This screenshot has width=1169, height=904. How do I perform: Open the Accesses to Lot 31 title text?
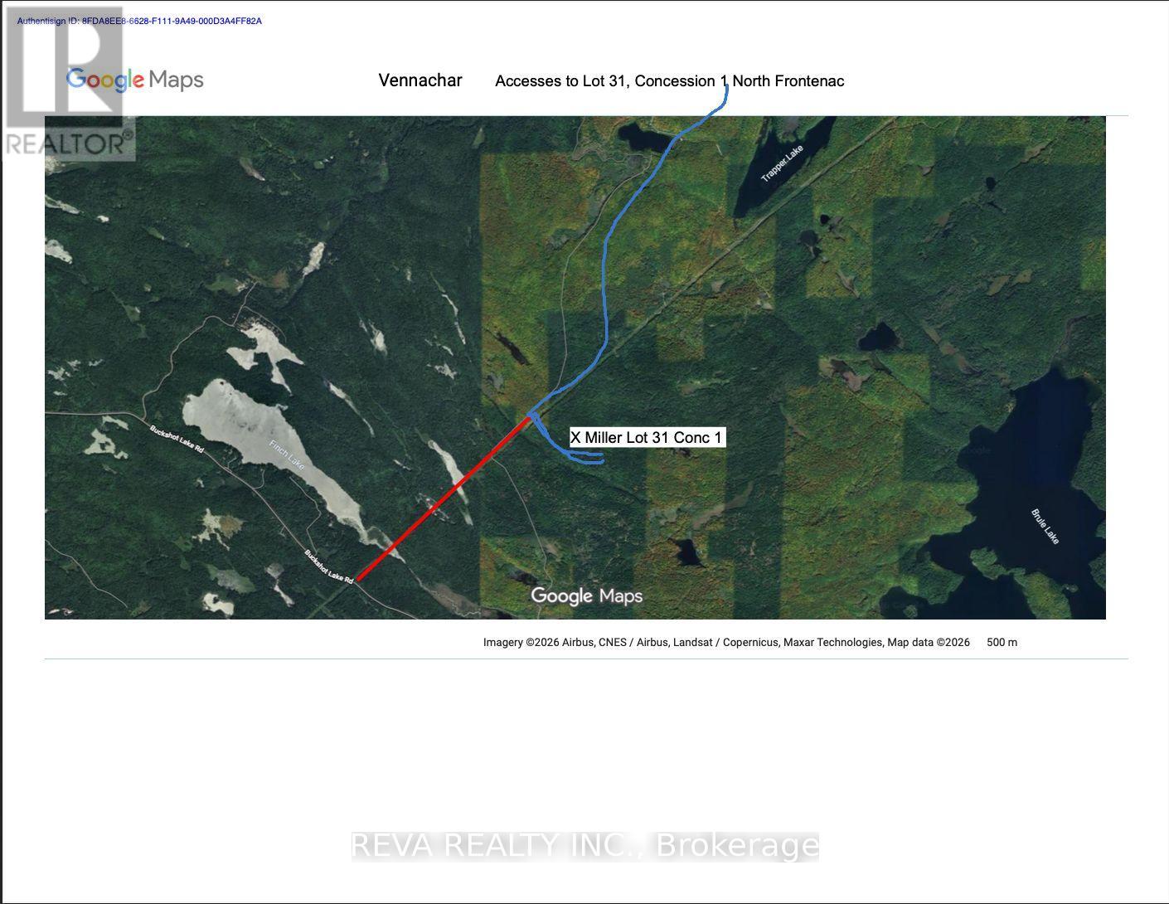click(x=670, y=80)
